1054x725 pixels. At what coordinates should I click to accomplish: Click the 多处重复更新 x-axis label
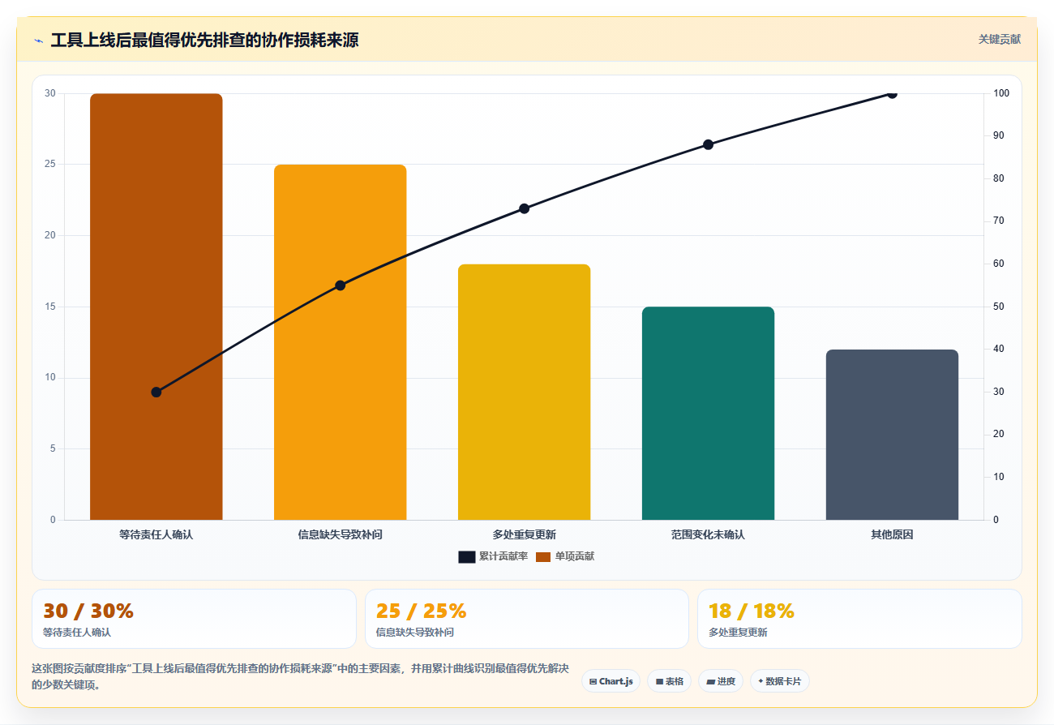tap(524, 534)
